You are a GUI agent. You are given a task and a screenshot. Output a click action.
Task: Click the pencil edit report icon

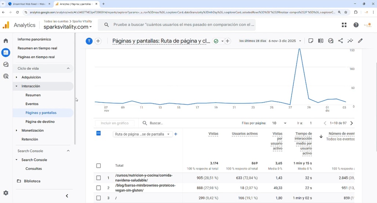(x=360, y=41)
